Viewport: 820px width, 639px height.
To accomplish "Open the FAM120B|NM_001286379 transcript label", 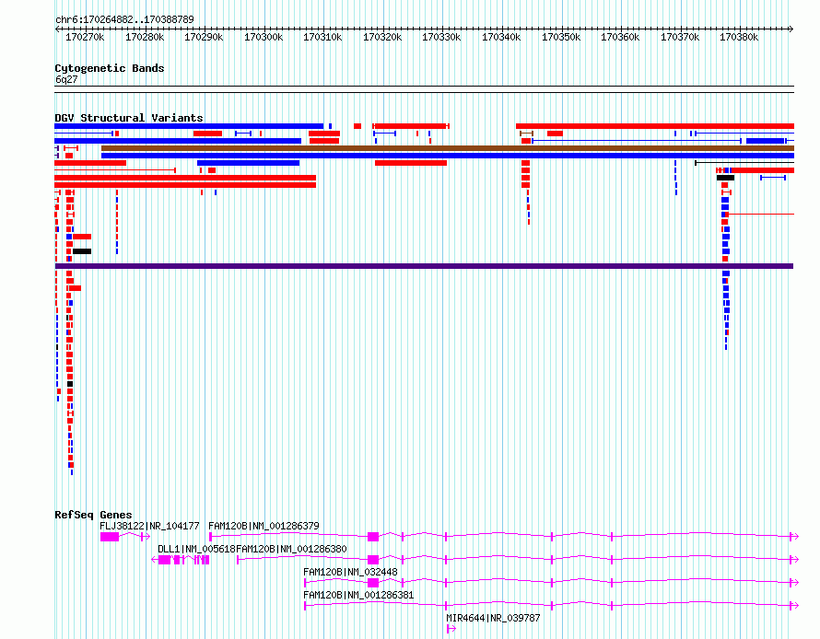I will (x=264, y=526).
